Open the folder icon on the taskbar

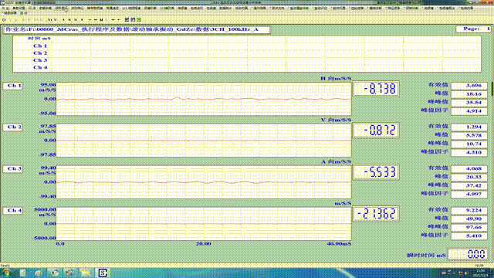(86, 273)
